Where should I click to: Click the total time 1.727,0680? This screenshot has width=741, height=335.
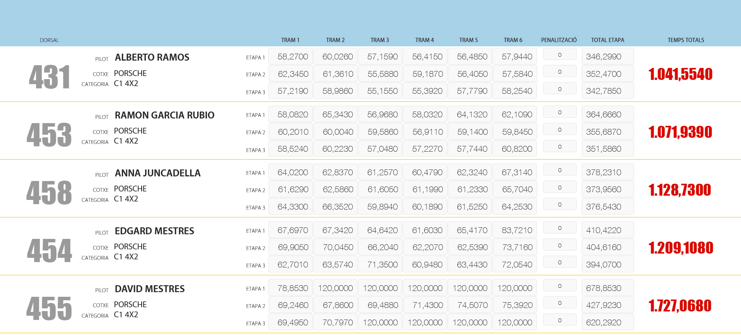tap(680, 306)
